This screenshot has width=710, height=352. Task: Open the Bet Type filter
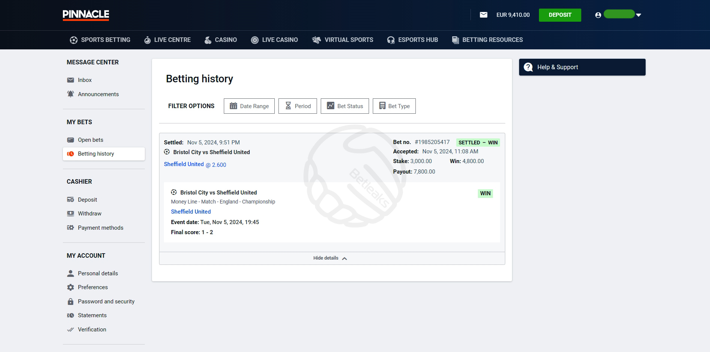[x=394, y=106]
